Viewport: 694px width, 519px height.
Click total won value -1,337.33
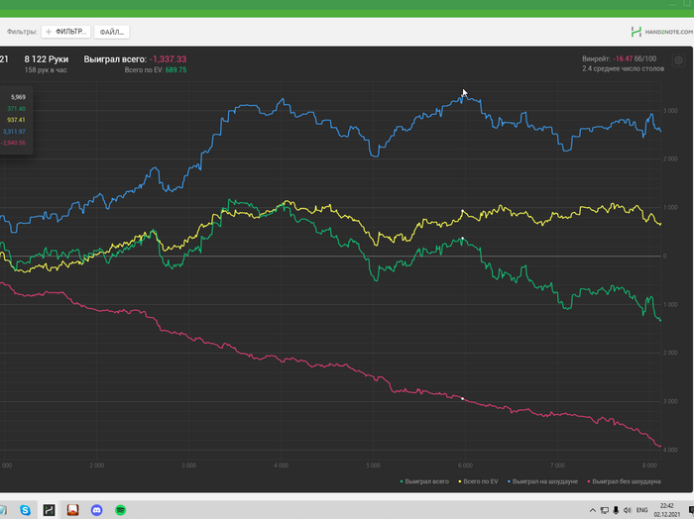pyautogui.click(x=168, y=59)
